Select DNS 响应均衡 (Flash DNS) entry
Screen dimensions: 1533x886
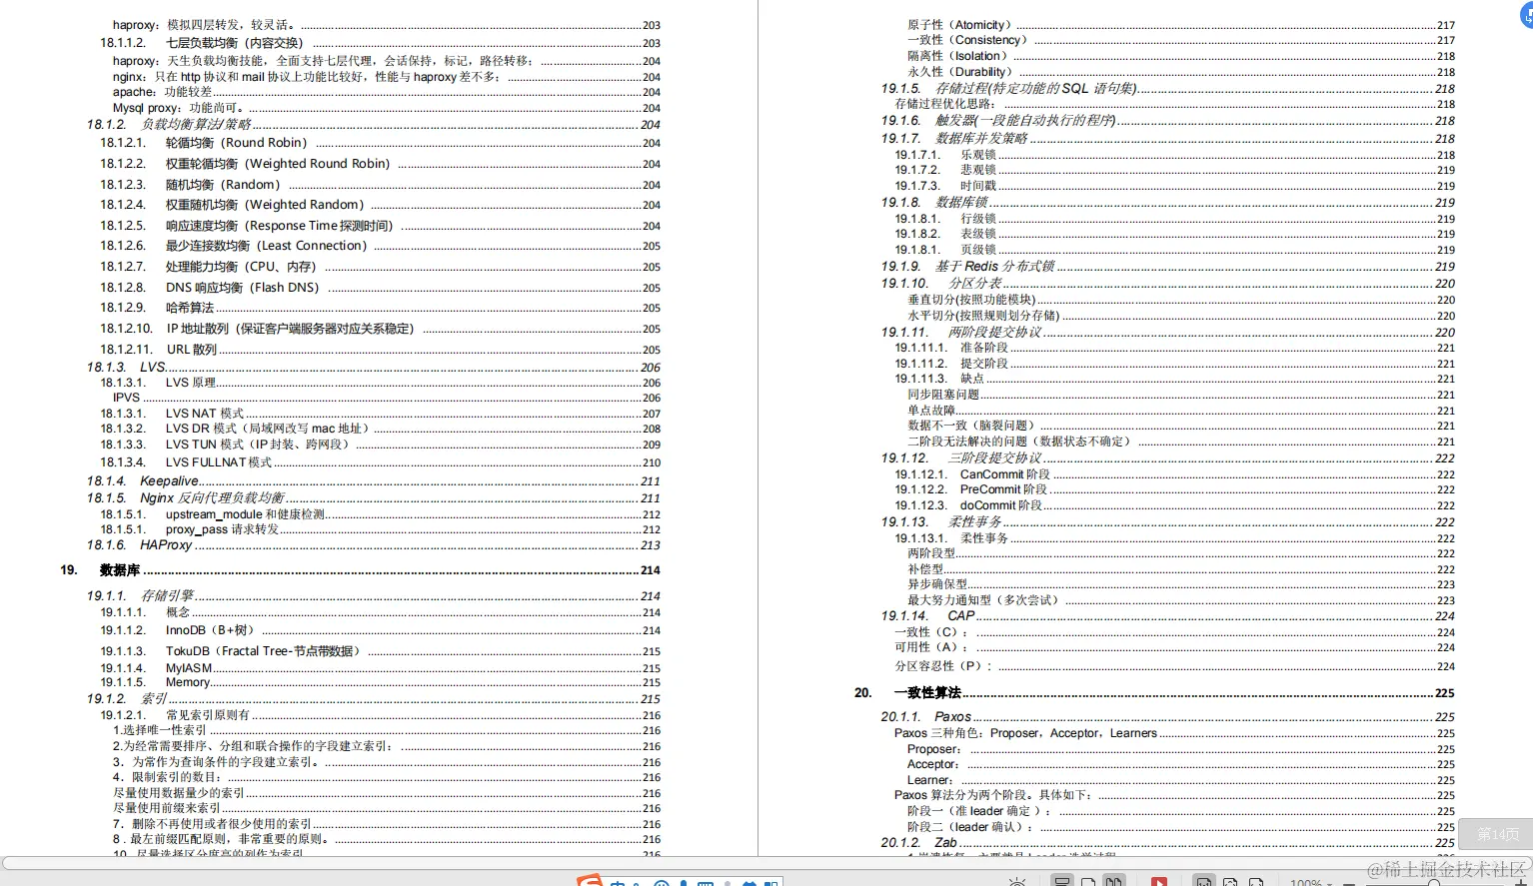click(x=380, y=288)
